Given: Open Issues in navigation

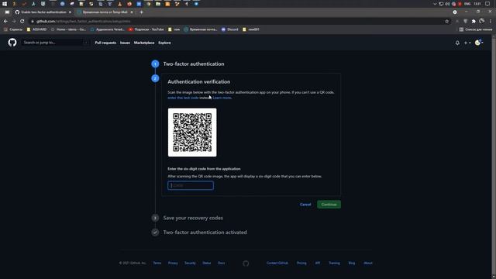Looking at the screenshot, I should pyautogui.click(x=125, y=43).
